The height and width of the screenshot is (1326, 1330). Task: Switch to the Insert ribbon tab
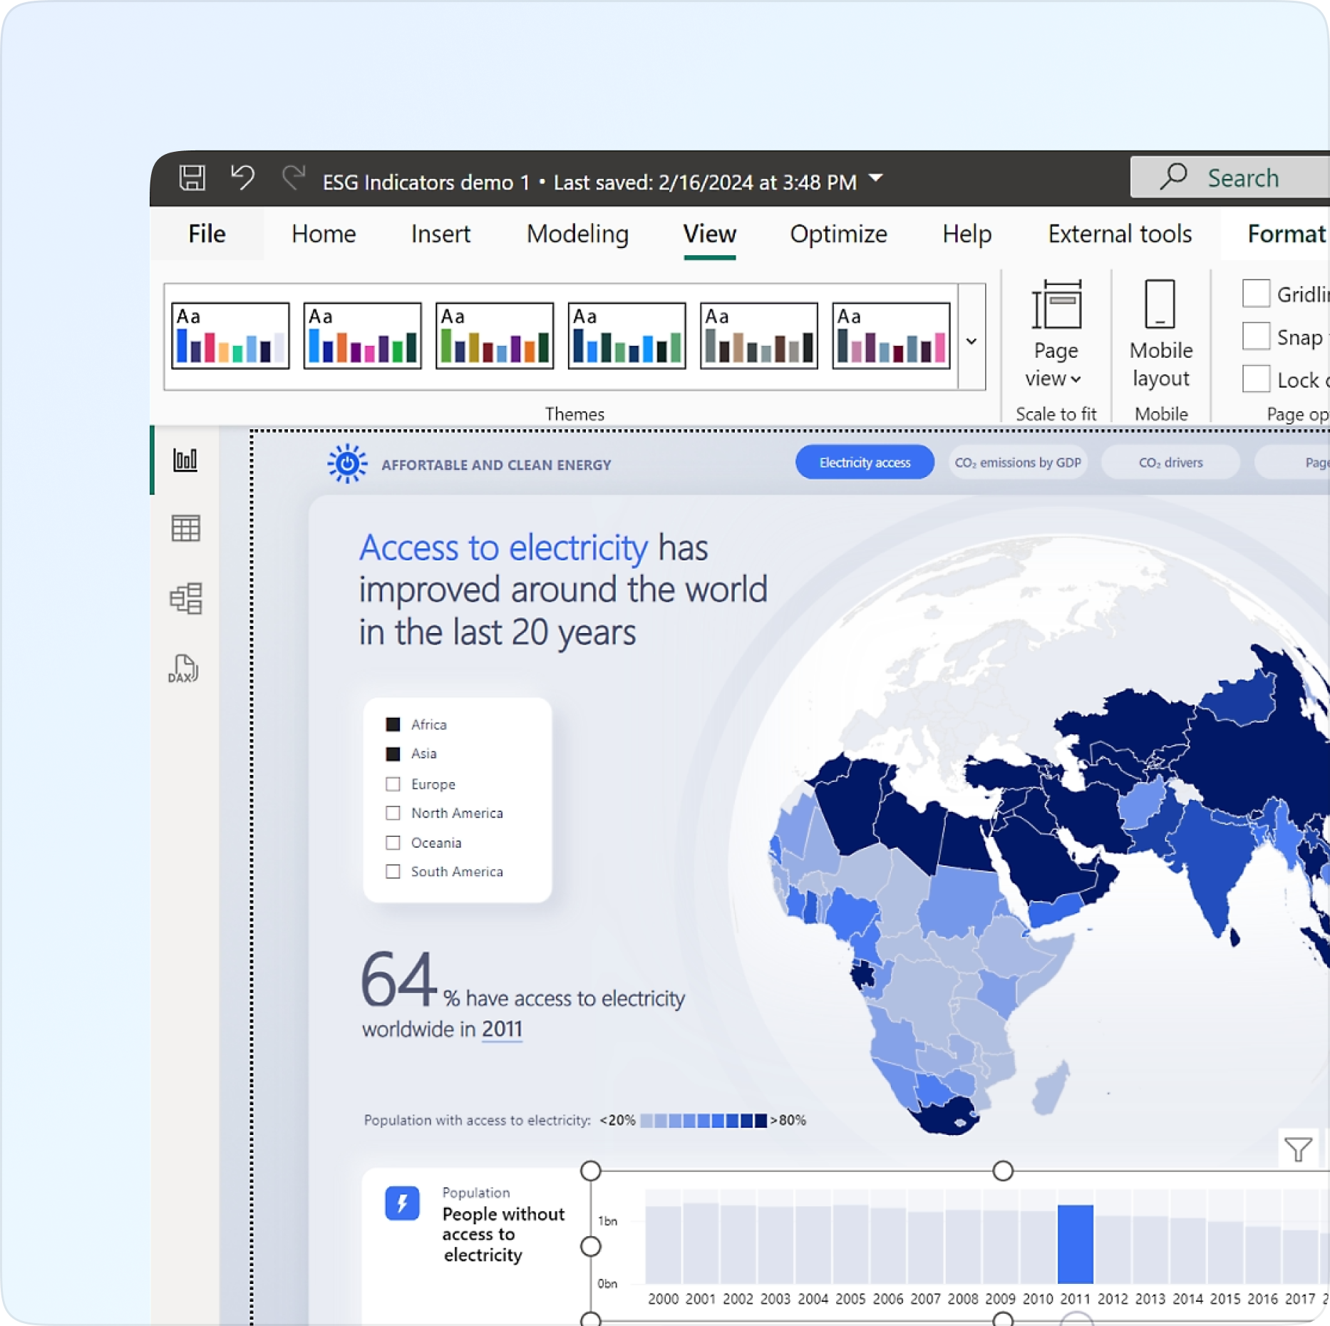(440, 234)
